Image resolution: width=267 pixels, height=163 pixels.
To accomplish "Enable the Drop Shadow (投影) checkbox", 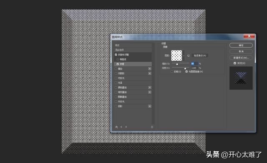I will (x=116, y=106).
